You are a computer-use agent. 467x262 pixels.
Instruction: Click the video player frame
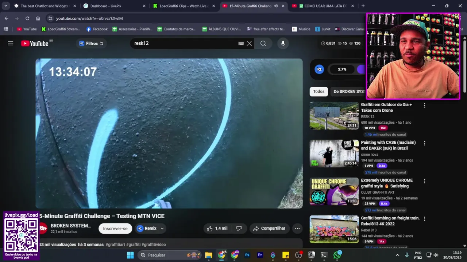coord(169,133)
